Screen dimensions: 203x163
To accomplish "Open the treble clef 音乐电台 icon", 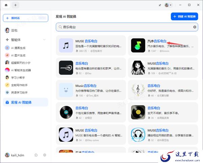I will point(138,90).
